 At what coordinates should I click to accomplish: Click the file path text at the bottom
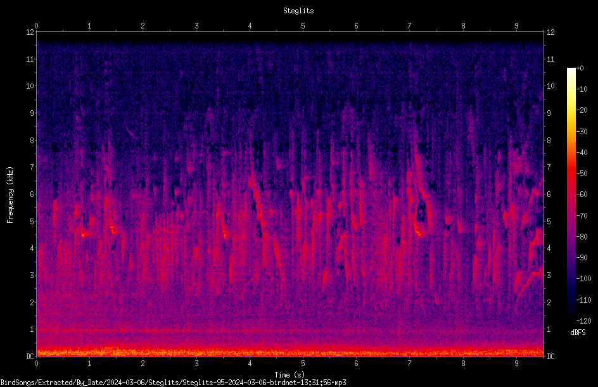click(173, 382)
